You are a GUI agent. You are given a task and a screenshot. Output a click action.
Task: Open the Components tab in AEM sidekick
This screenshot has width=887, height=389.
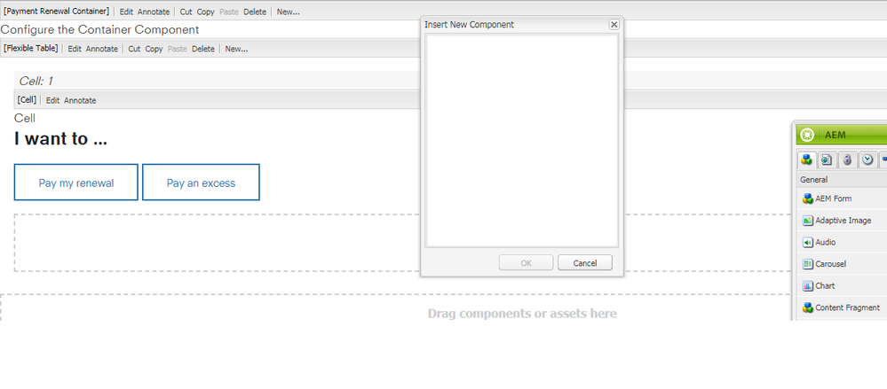[807, 159]
